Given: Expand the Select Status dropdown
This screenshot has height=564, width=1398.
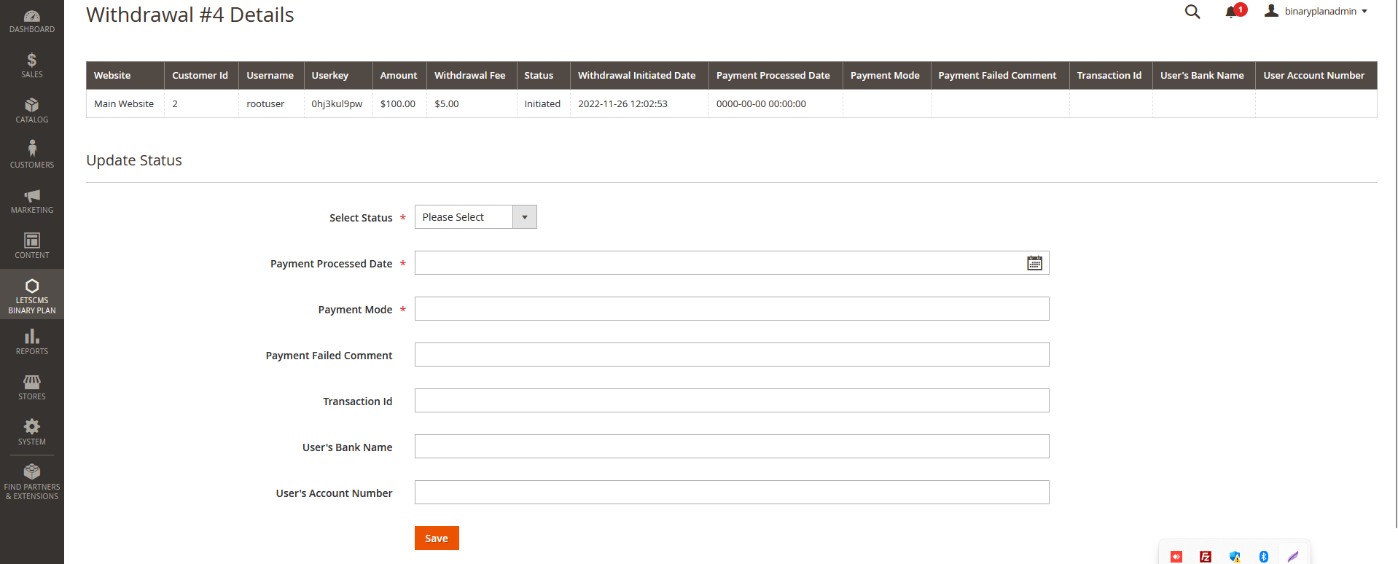Looking at the screenshot, I should tap(475, 217).
